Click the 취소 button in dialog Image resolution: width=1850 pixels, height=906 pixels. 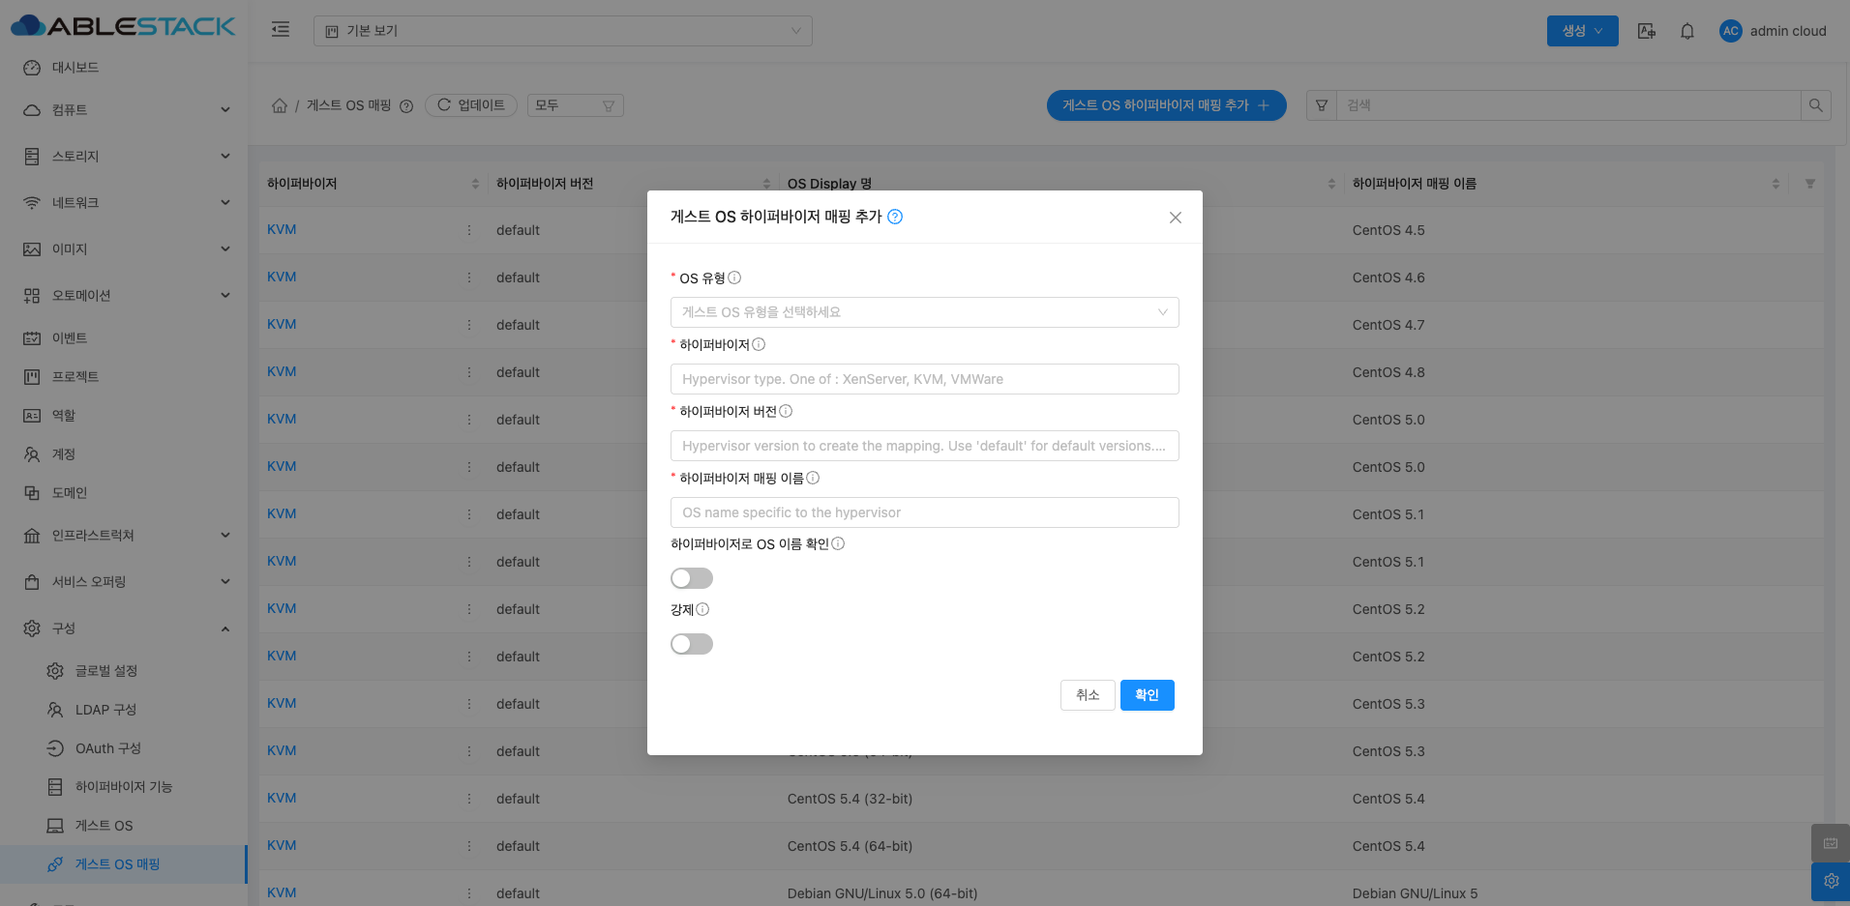click(1088, 695)
